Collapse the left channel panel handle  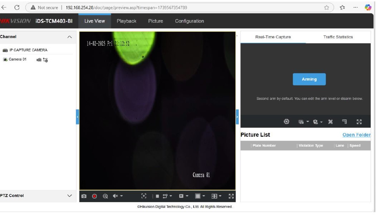[x=77, y=117]
